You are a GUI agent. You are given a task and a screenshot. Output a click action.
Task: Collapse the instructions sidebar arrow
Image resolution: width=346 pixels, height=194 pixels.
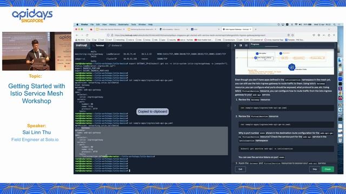pos(235,45)
